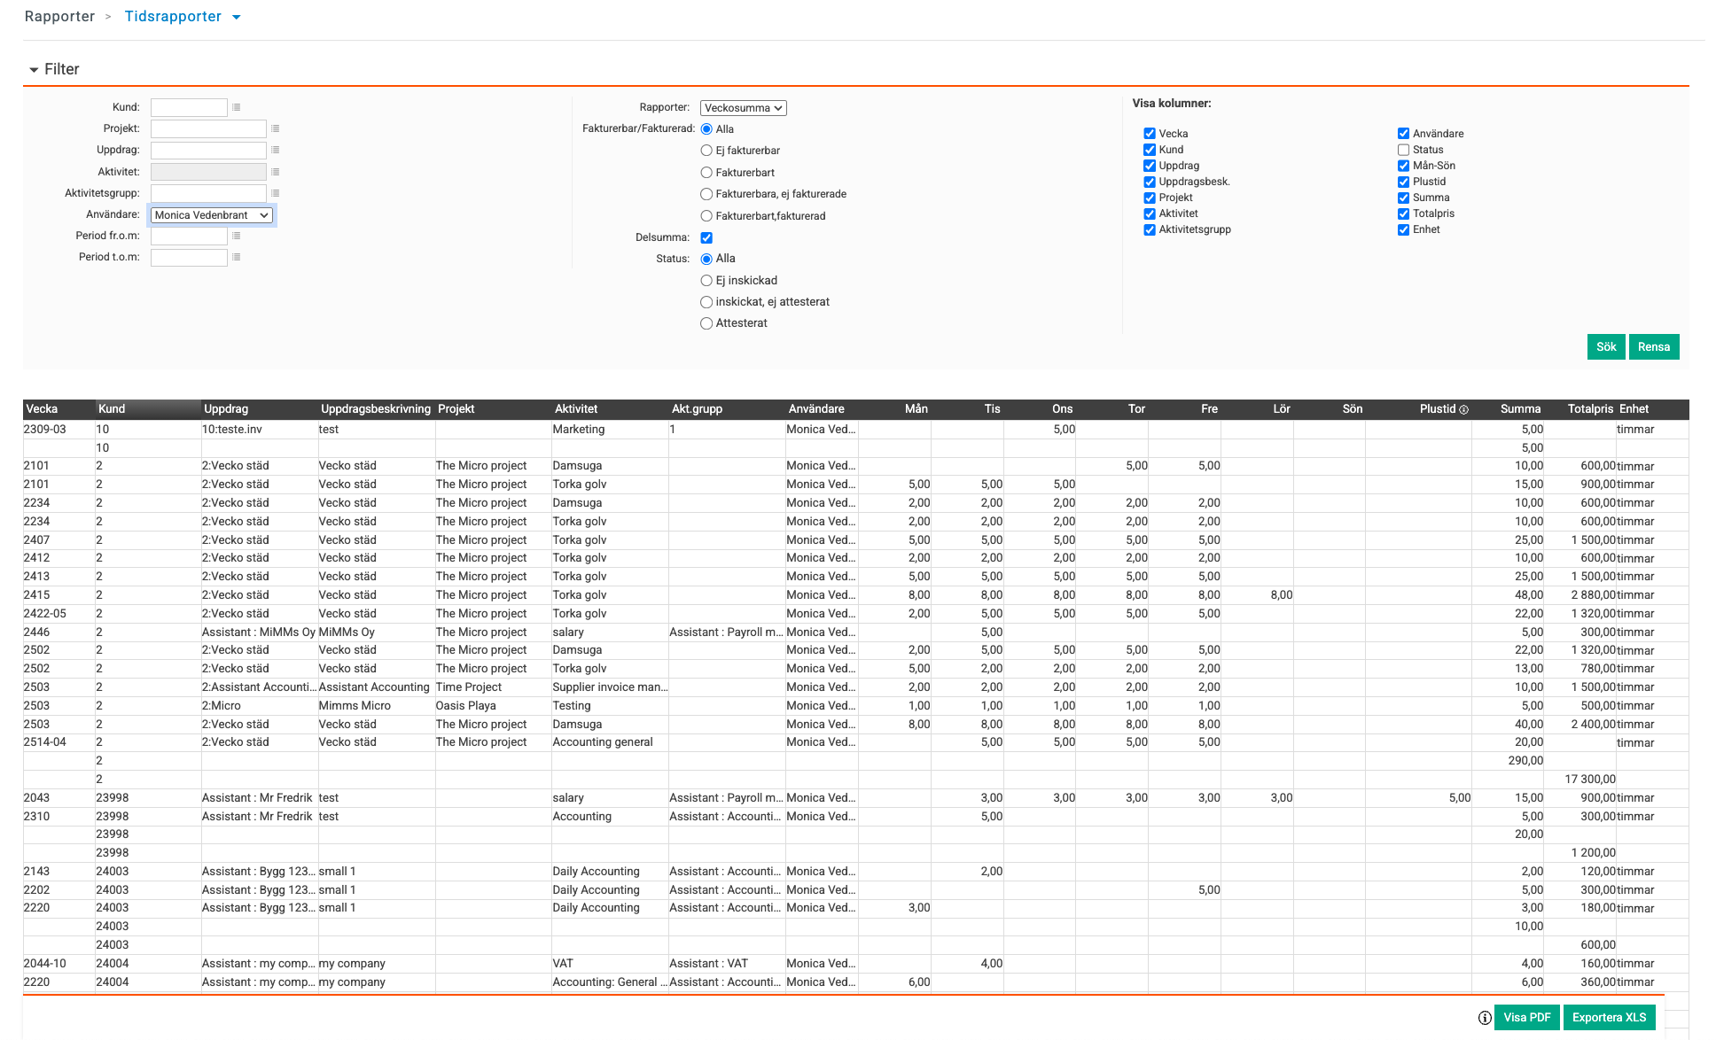Collapse the Filter section

(35, 69)
